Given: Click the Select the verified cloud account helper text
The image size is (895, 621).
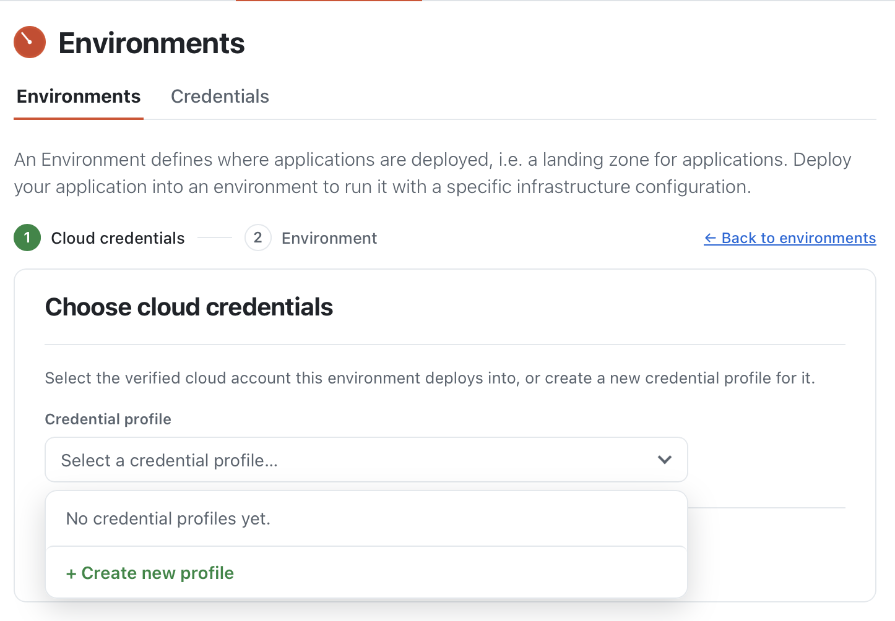Looking at the screenshot, I should pyautogui.click(x=430, y=378).
